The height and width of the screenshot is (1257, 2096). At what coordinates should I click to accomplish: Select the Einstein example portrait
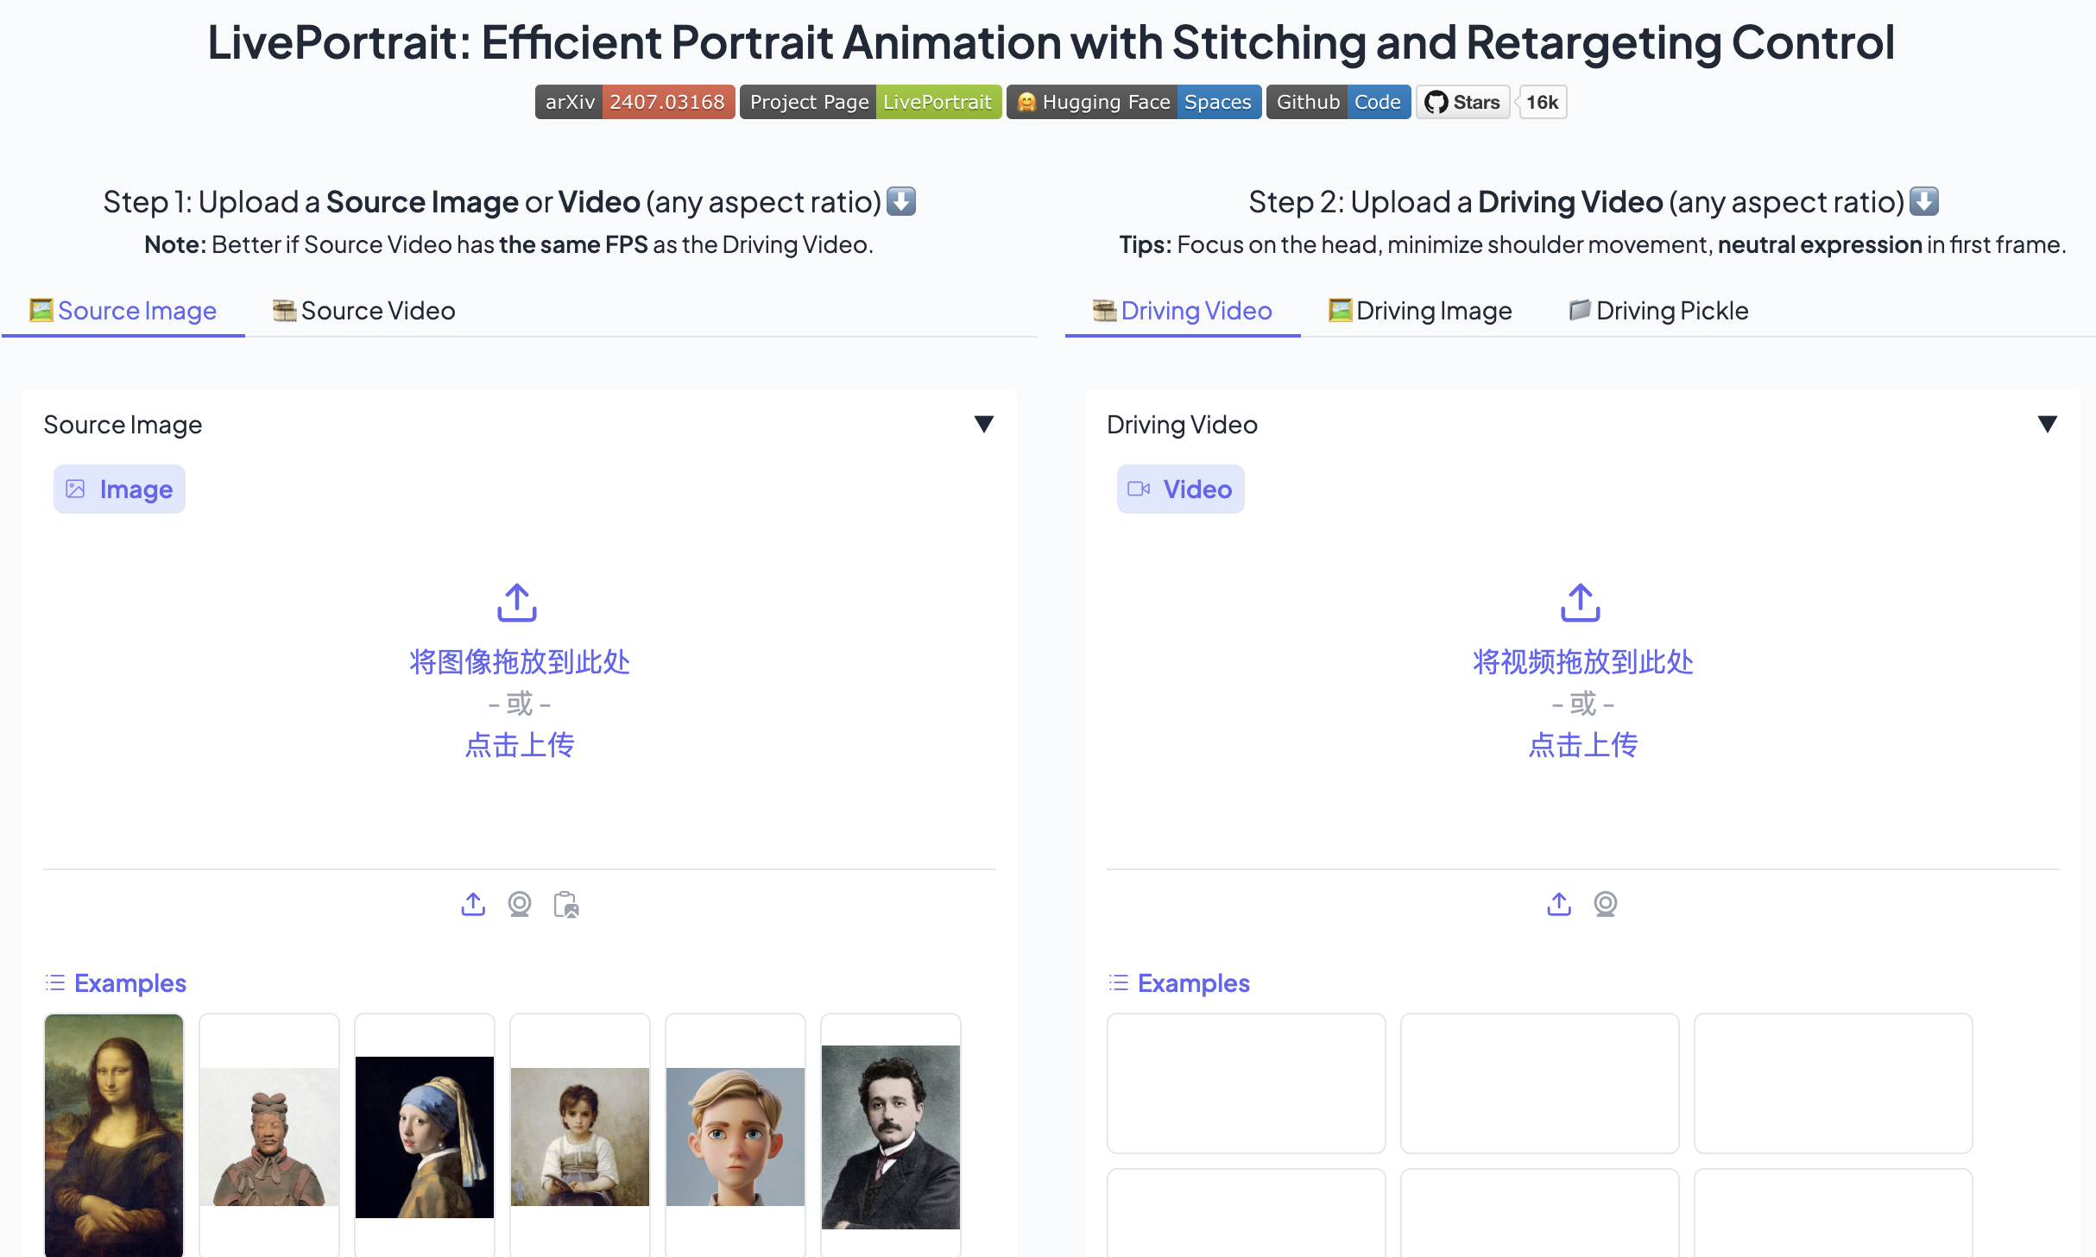click(891, 1136)
